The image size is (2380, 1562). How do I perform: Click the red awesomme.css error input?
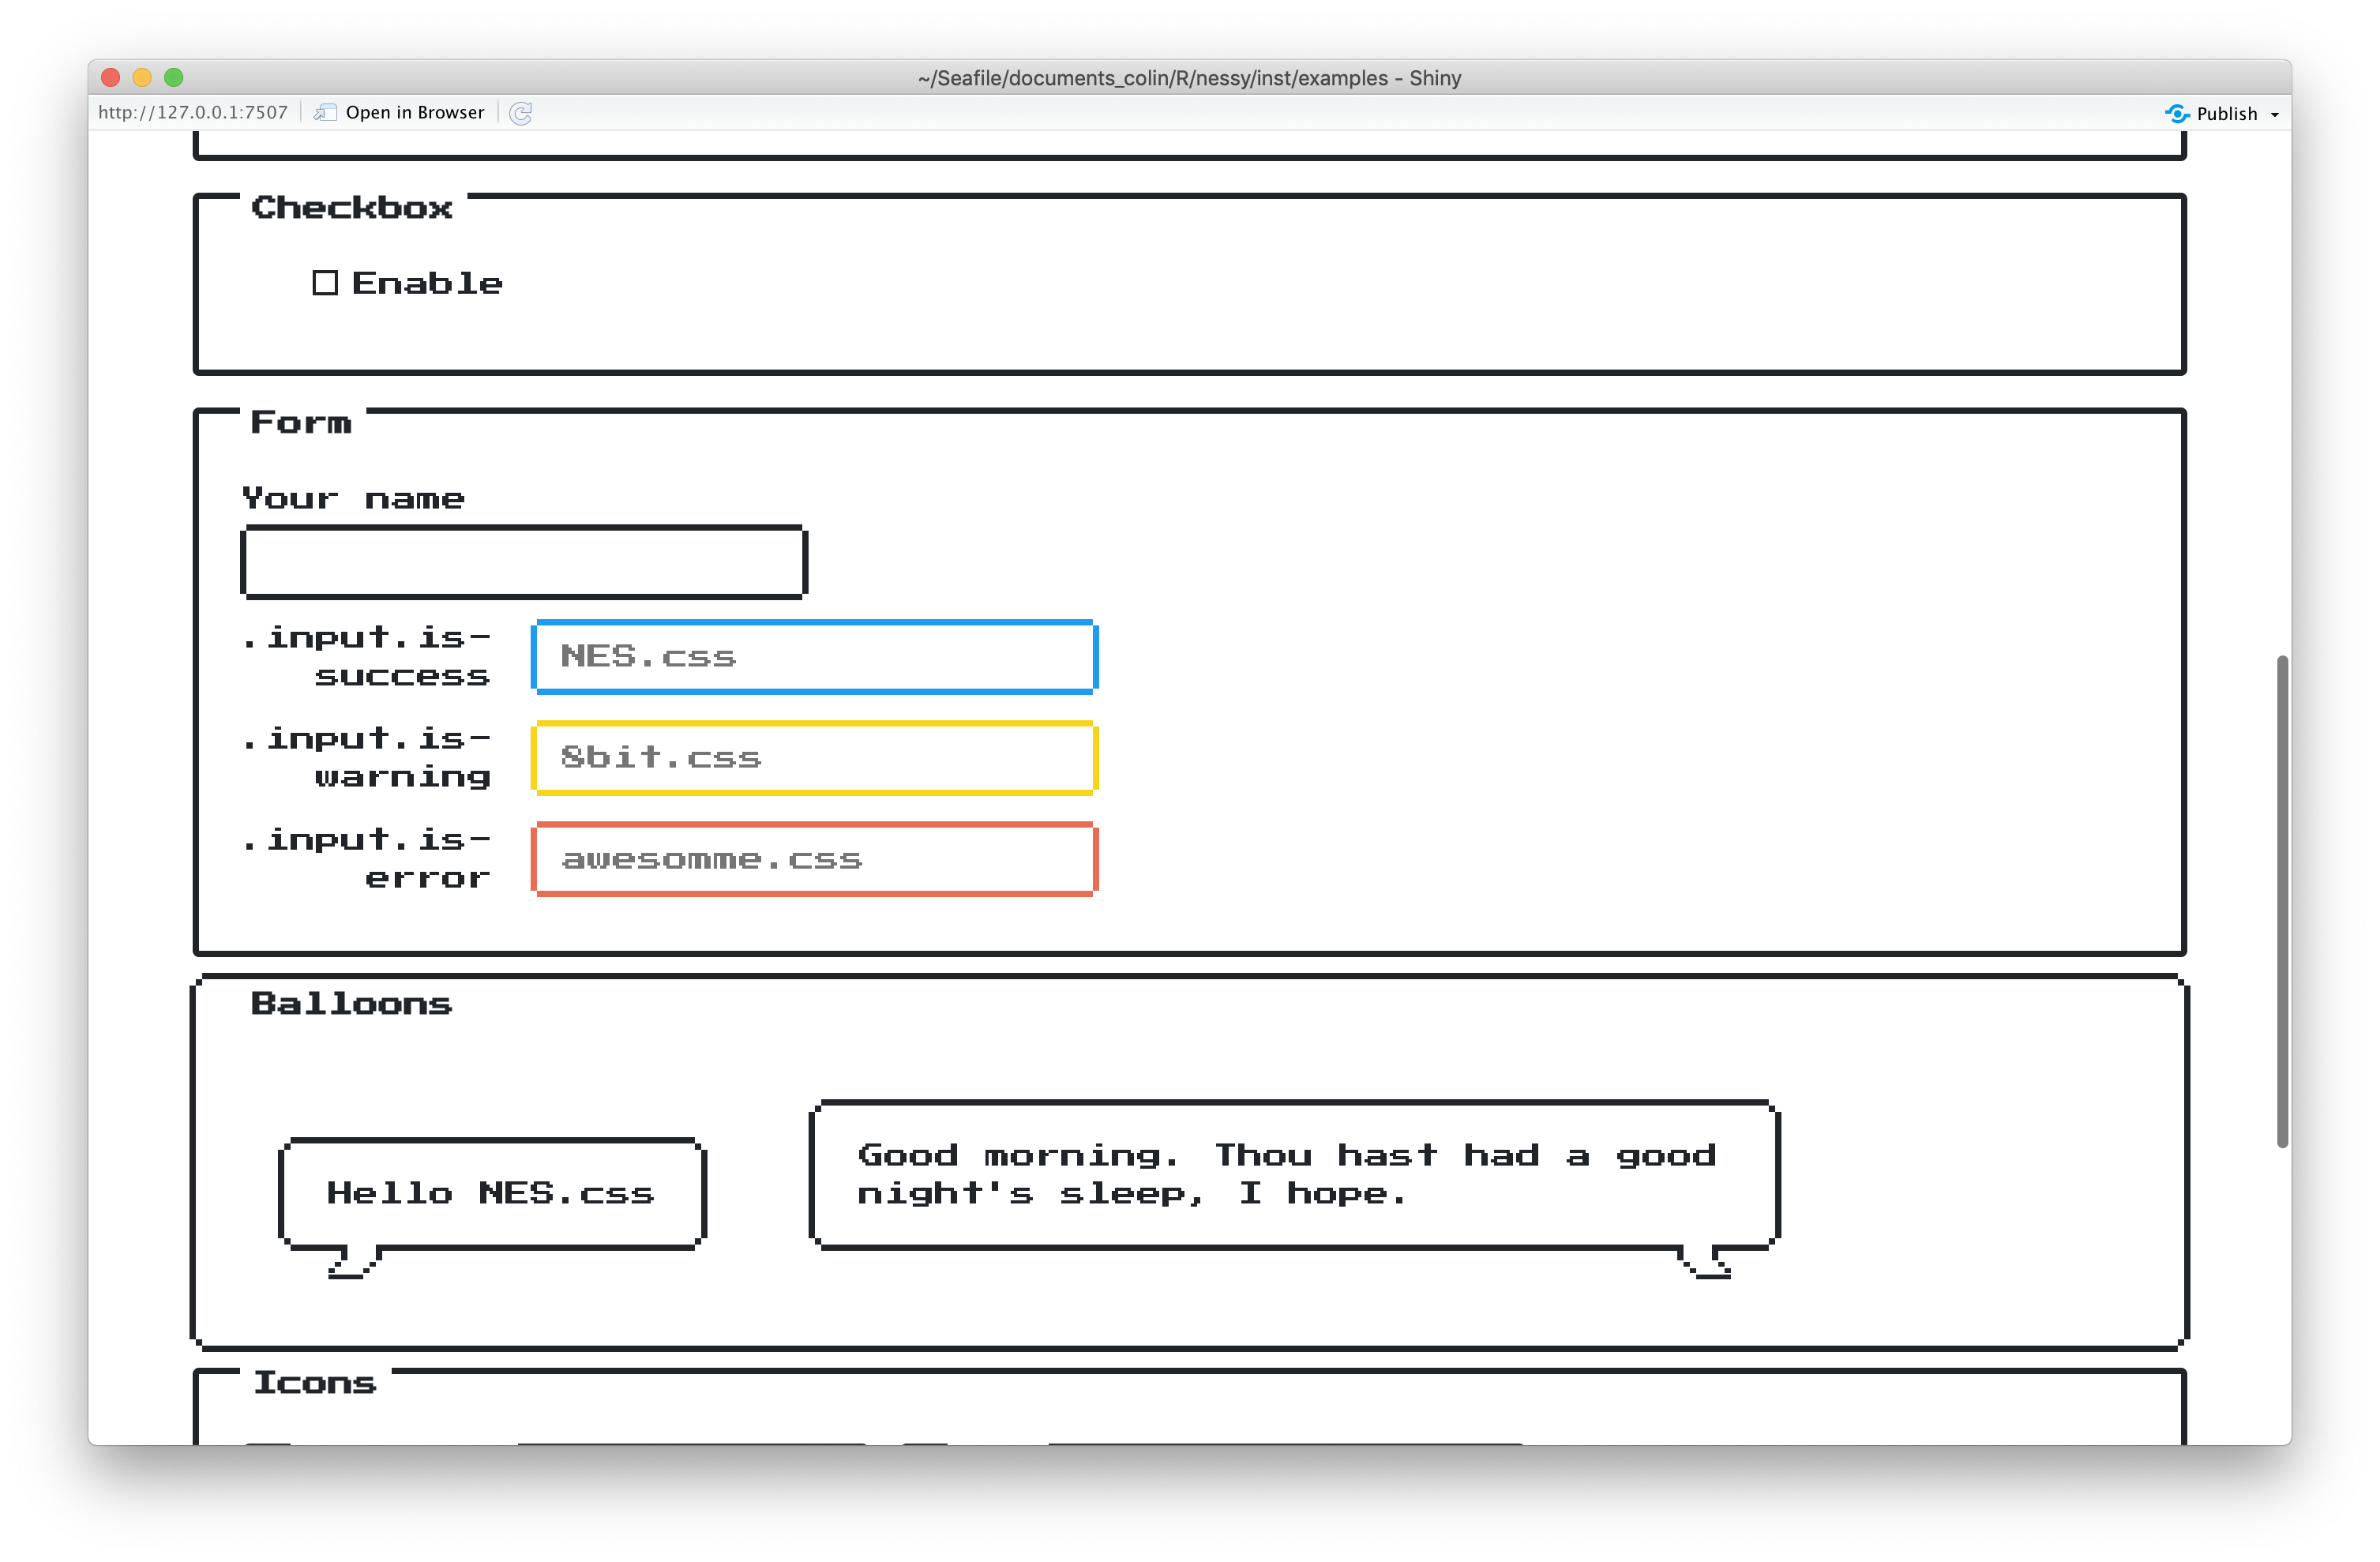[815, 859]
